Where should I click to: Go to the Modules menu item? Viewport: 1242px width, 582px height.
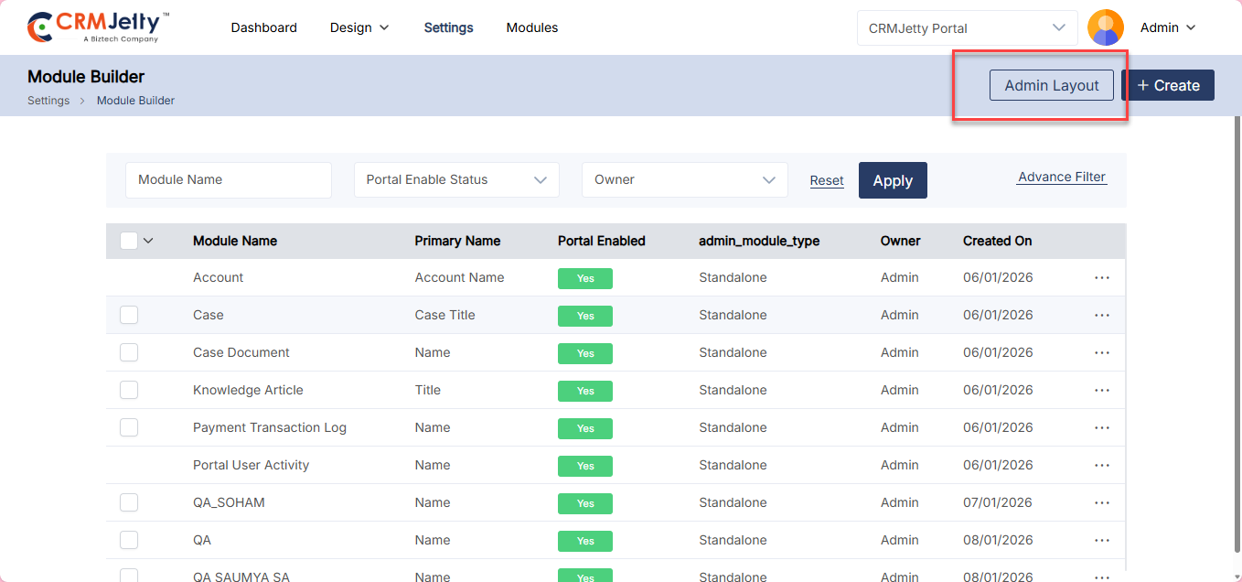pos(531,27)
